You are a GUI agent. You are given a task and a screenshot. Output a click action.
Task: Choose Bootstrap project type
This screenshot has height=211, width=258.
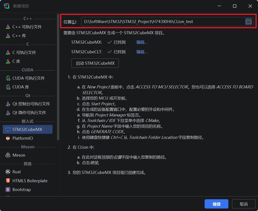click(x=28, y=189)
